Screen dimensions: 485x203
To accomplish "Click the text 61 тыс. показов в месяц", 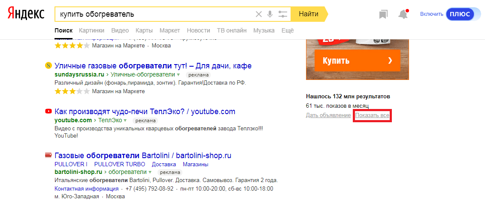I will [337, 106].
